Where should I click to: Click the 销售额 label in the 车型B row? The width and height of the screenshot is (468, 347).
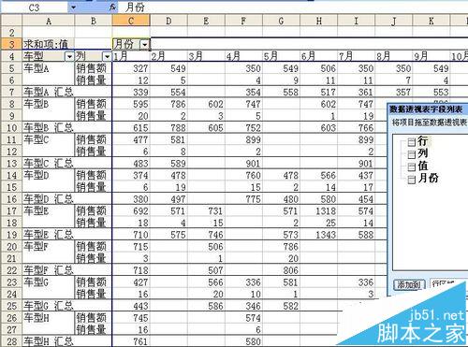click(92, 104)
